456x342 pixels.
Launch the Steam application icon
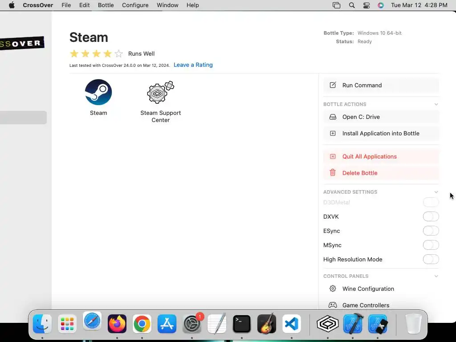click(x=98, y=92)
